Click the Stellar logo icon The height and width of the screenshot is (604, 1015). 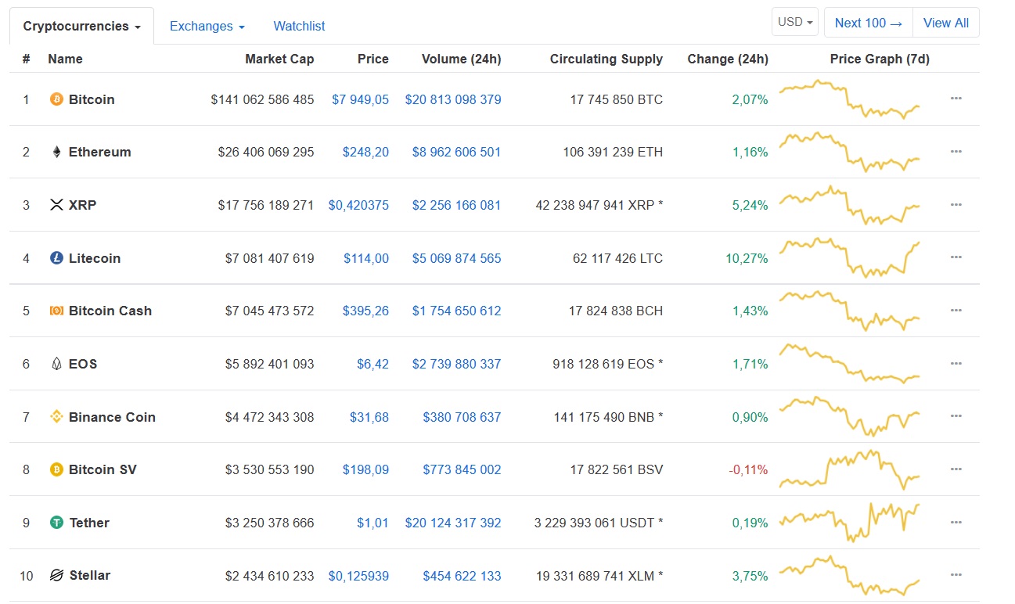tap(56, 575)
